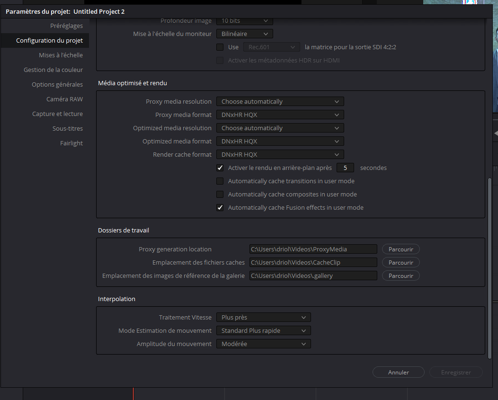Image resolution: width=498 pixels, height=400 pixels.
Task: Open Mode Estimation de mouvement dropdown
Action: tap(263, 330)
